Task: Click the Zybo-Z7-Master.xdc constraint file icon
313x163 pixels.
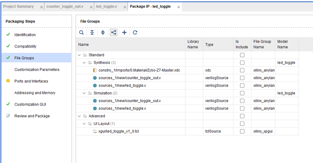Action: [x=95, y=70]
